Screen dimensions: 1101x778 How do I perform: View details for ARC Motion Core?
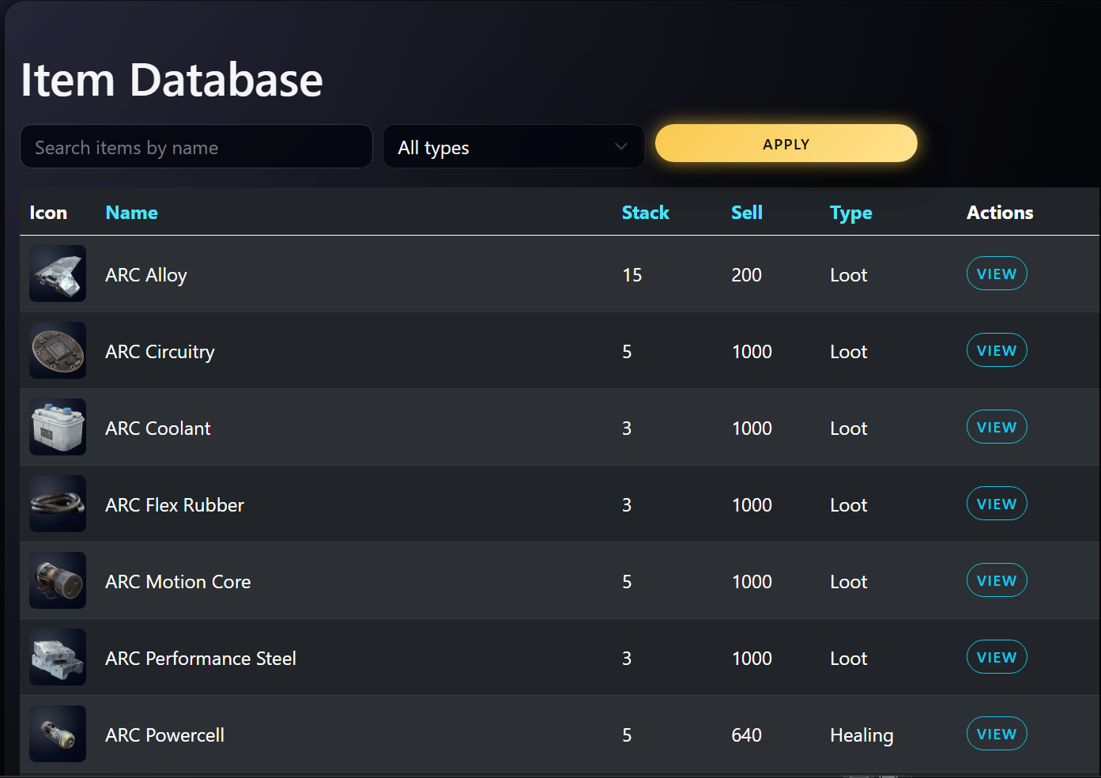(997, 580)
